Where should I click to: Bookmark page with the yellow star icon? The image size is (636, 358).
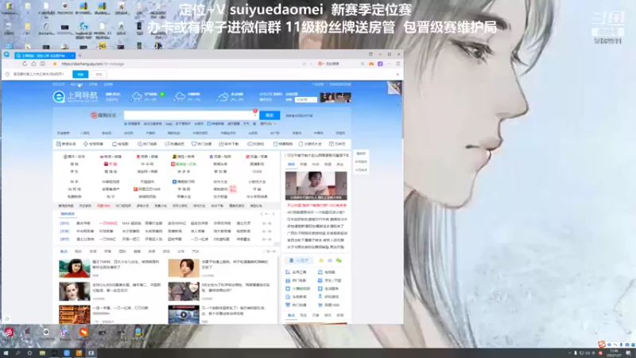pyautogui.click(x=55, y=64)
